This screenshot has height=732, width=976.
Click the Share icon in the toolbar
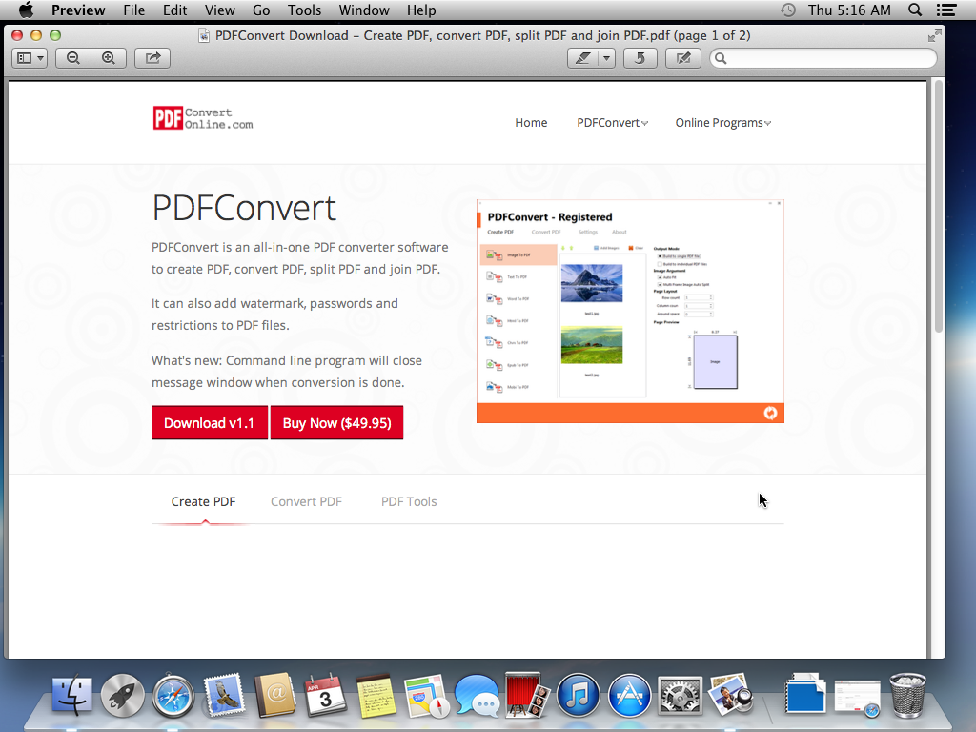[x=152, y=58]
